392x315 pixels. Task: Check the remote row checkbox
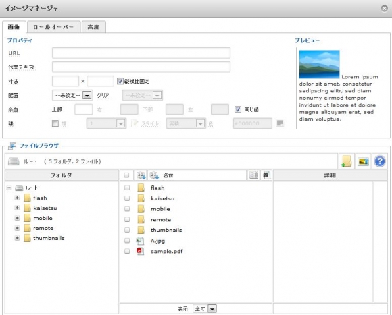click(x=127, y=219)
